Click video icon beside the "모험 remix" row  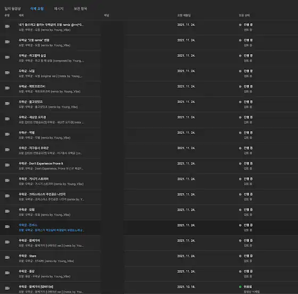click(x=7, y=42)
